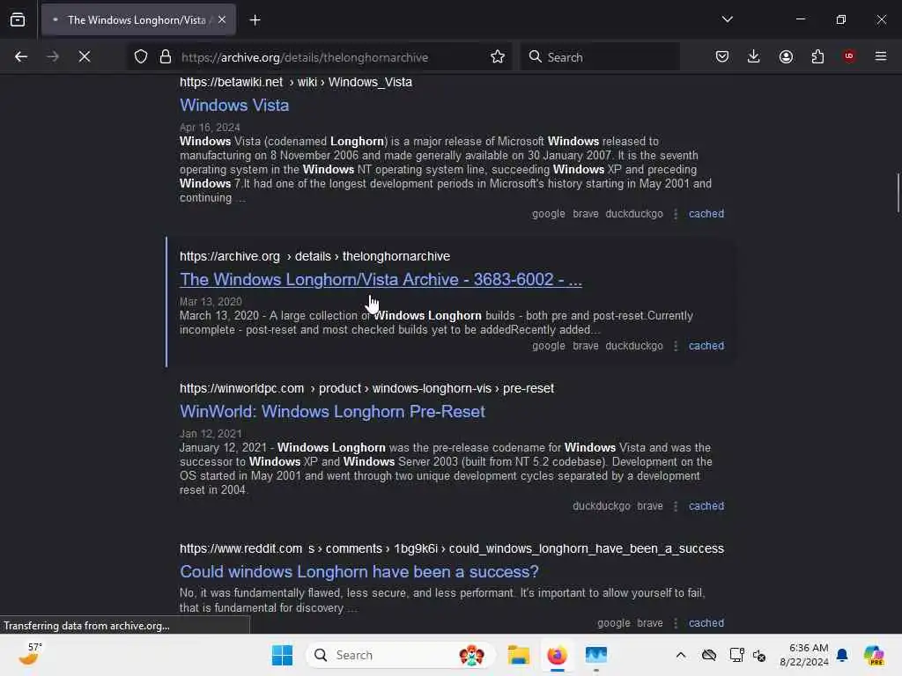902x676 pixels.
Task: Click duckduckgo link under Longhorn/Vista Archive result
Action: click(634, 346)
